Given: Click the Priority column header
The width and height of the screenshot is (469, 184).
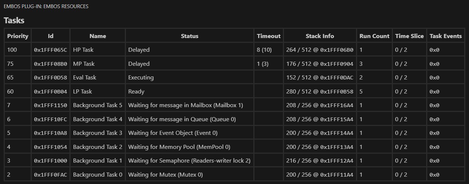Looking at the screenshot, I should tap(18, 36).
